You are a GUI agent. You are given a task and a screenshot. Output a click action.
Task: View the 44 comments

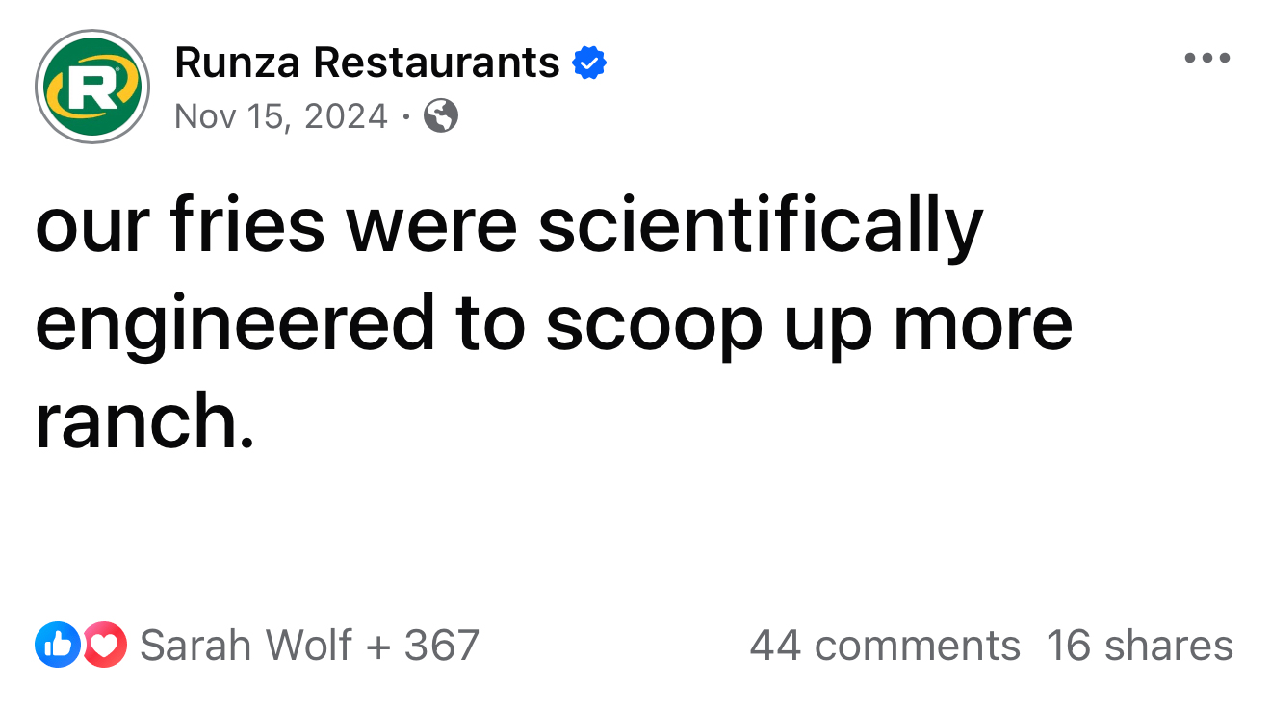tap(884, 645)
